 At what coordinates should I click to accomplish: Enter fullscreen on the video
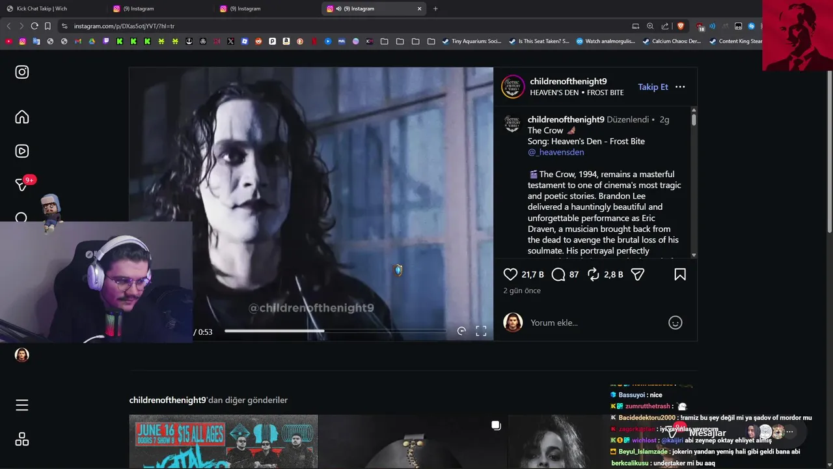pos(481,331)
